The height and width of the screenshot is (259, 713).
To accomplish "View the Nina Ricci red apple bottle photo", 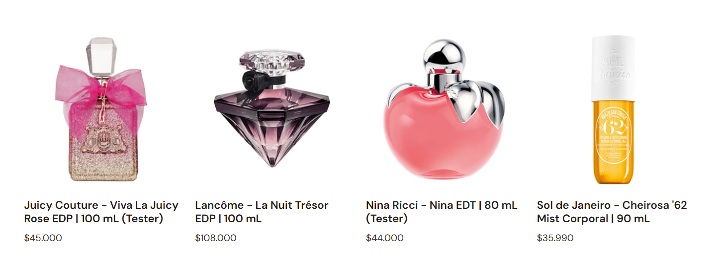I will pos(443,109).
